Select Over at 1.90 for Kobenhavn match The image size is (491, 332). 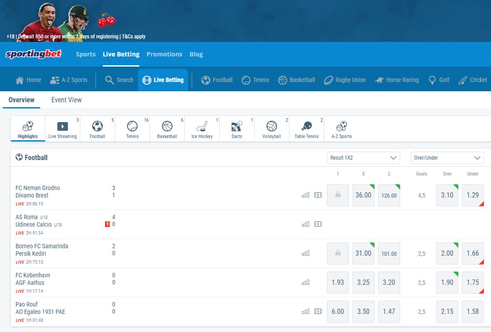pyautogui.click(x=447, y=283)
